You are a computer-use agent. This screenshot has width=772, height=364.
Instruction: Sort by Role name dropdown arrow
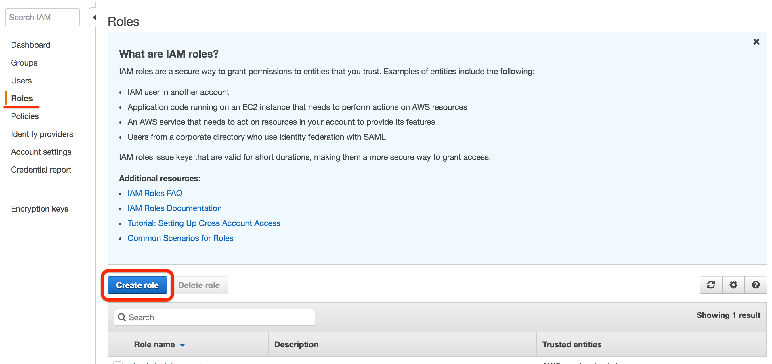click(182, 345)
